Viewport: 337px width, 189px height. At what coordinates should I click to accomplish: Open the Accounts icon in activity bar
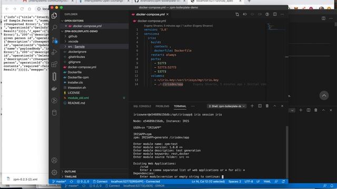pos(54,160)
